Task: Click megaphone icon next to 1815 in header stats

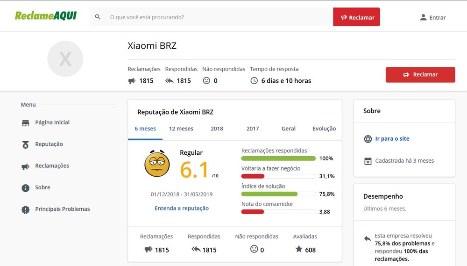Action: point(132,81)
